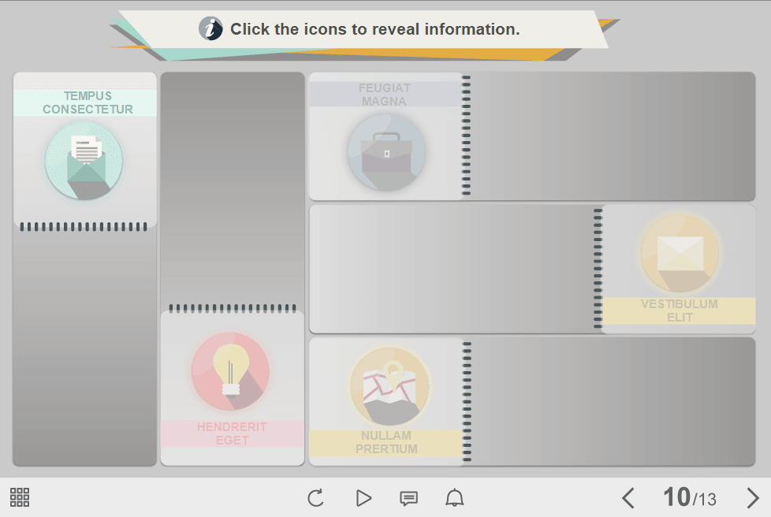Click the map pin icon above Nullam Prertium
The image size is (771, 517).
tap(389, 385)
